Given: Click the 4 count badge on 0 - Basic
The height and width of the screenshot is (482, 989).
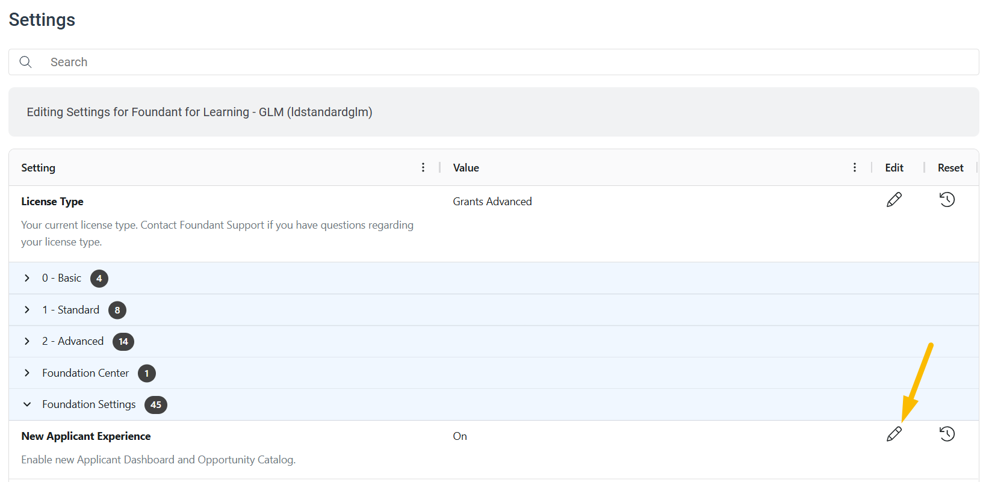Looking at the screenshot, I should (x=99, y=279).
